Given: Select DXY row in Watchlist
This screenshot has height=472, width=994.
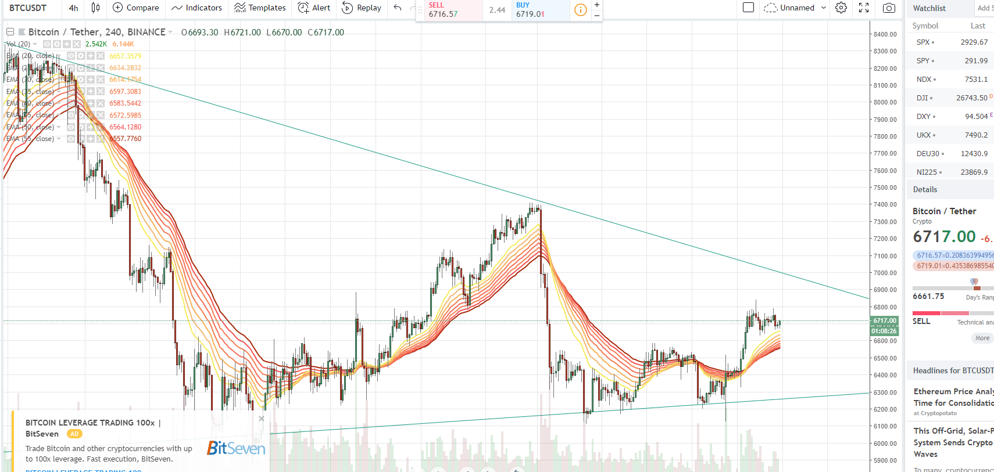Looking at the screenshot, I should pos(950,117).
